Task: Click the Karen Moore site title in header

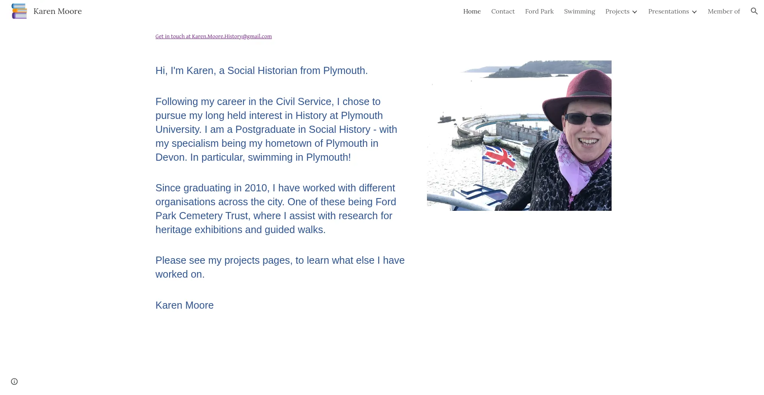Action: (58, 11)
